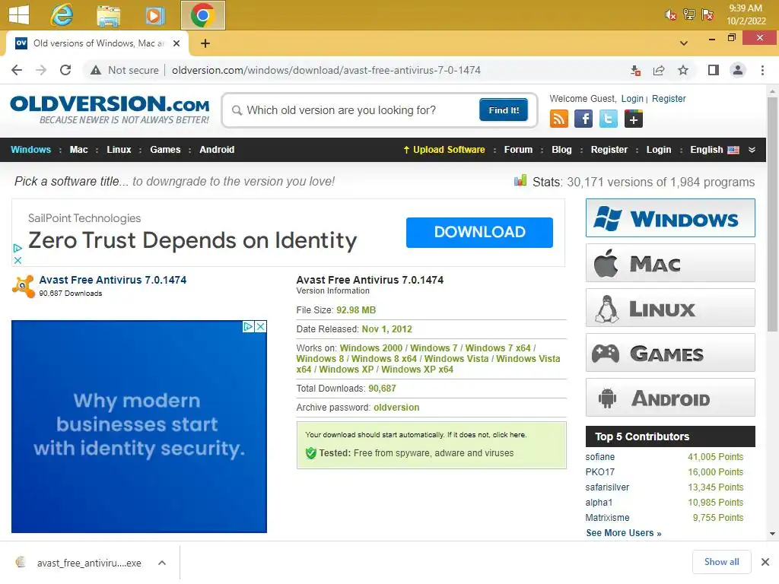Open Chrome three-dot menu
This screenshot has height=584, width=779.
click(x=762, y=70)
